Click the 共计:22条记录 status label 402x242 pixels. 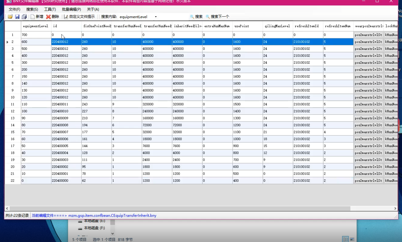click(17, 215)
